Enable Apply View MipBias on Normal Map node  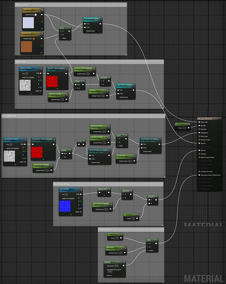tap(61, 198)
